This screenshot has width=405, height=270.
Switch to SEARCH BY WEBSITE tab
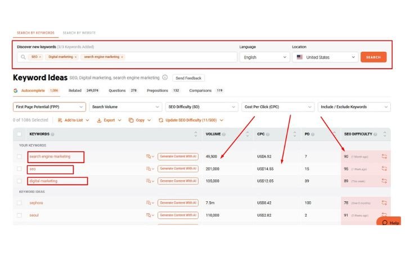point(79,33)
